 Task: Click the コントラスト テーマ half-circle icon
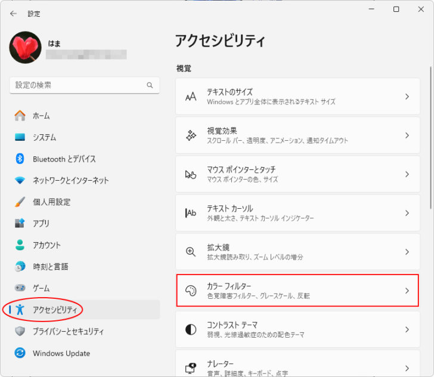[191, 329]
